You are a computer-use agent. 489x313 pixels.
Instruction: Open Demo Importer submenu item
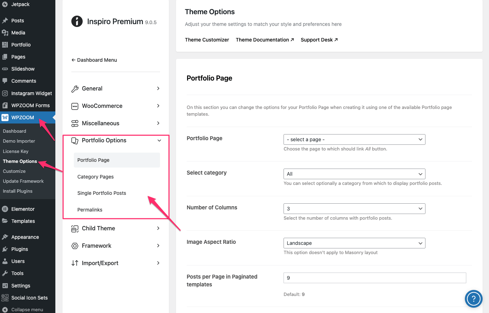(19, 141)
